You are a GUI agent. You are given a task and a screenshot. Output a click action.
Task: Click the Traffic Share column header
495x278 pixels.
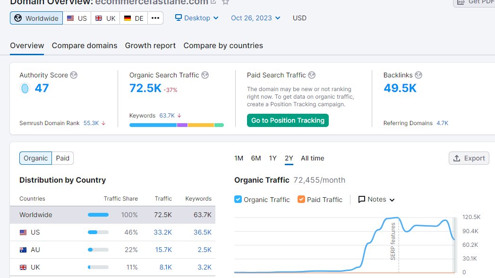click(120, 199)
